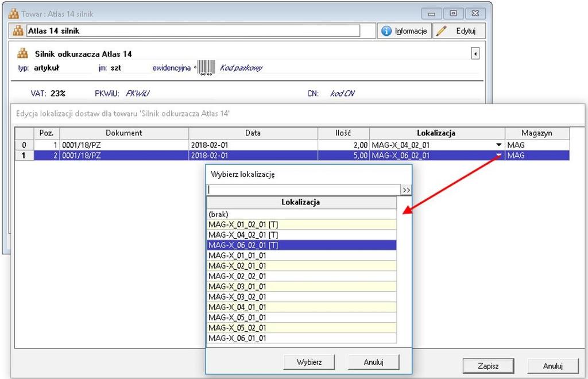The width and height of the screenshot is (588, 379).
Task: Select (brak) in the location list
Action: [x=301, y=214]
